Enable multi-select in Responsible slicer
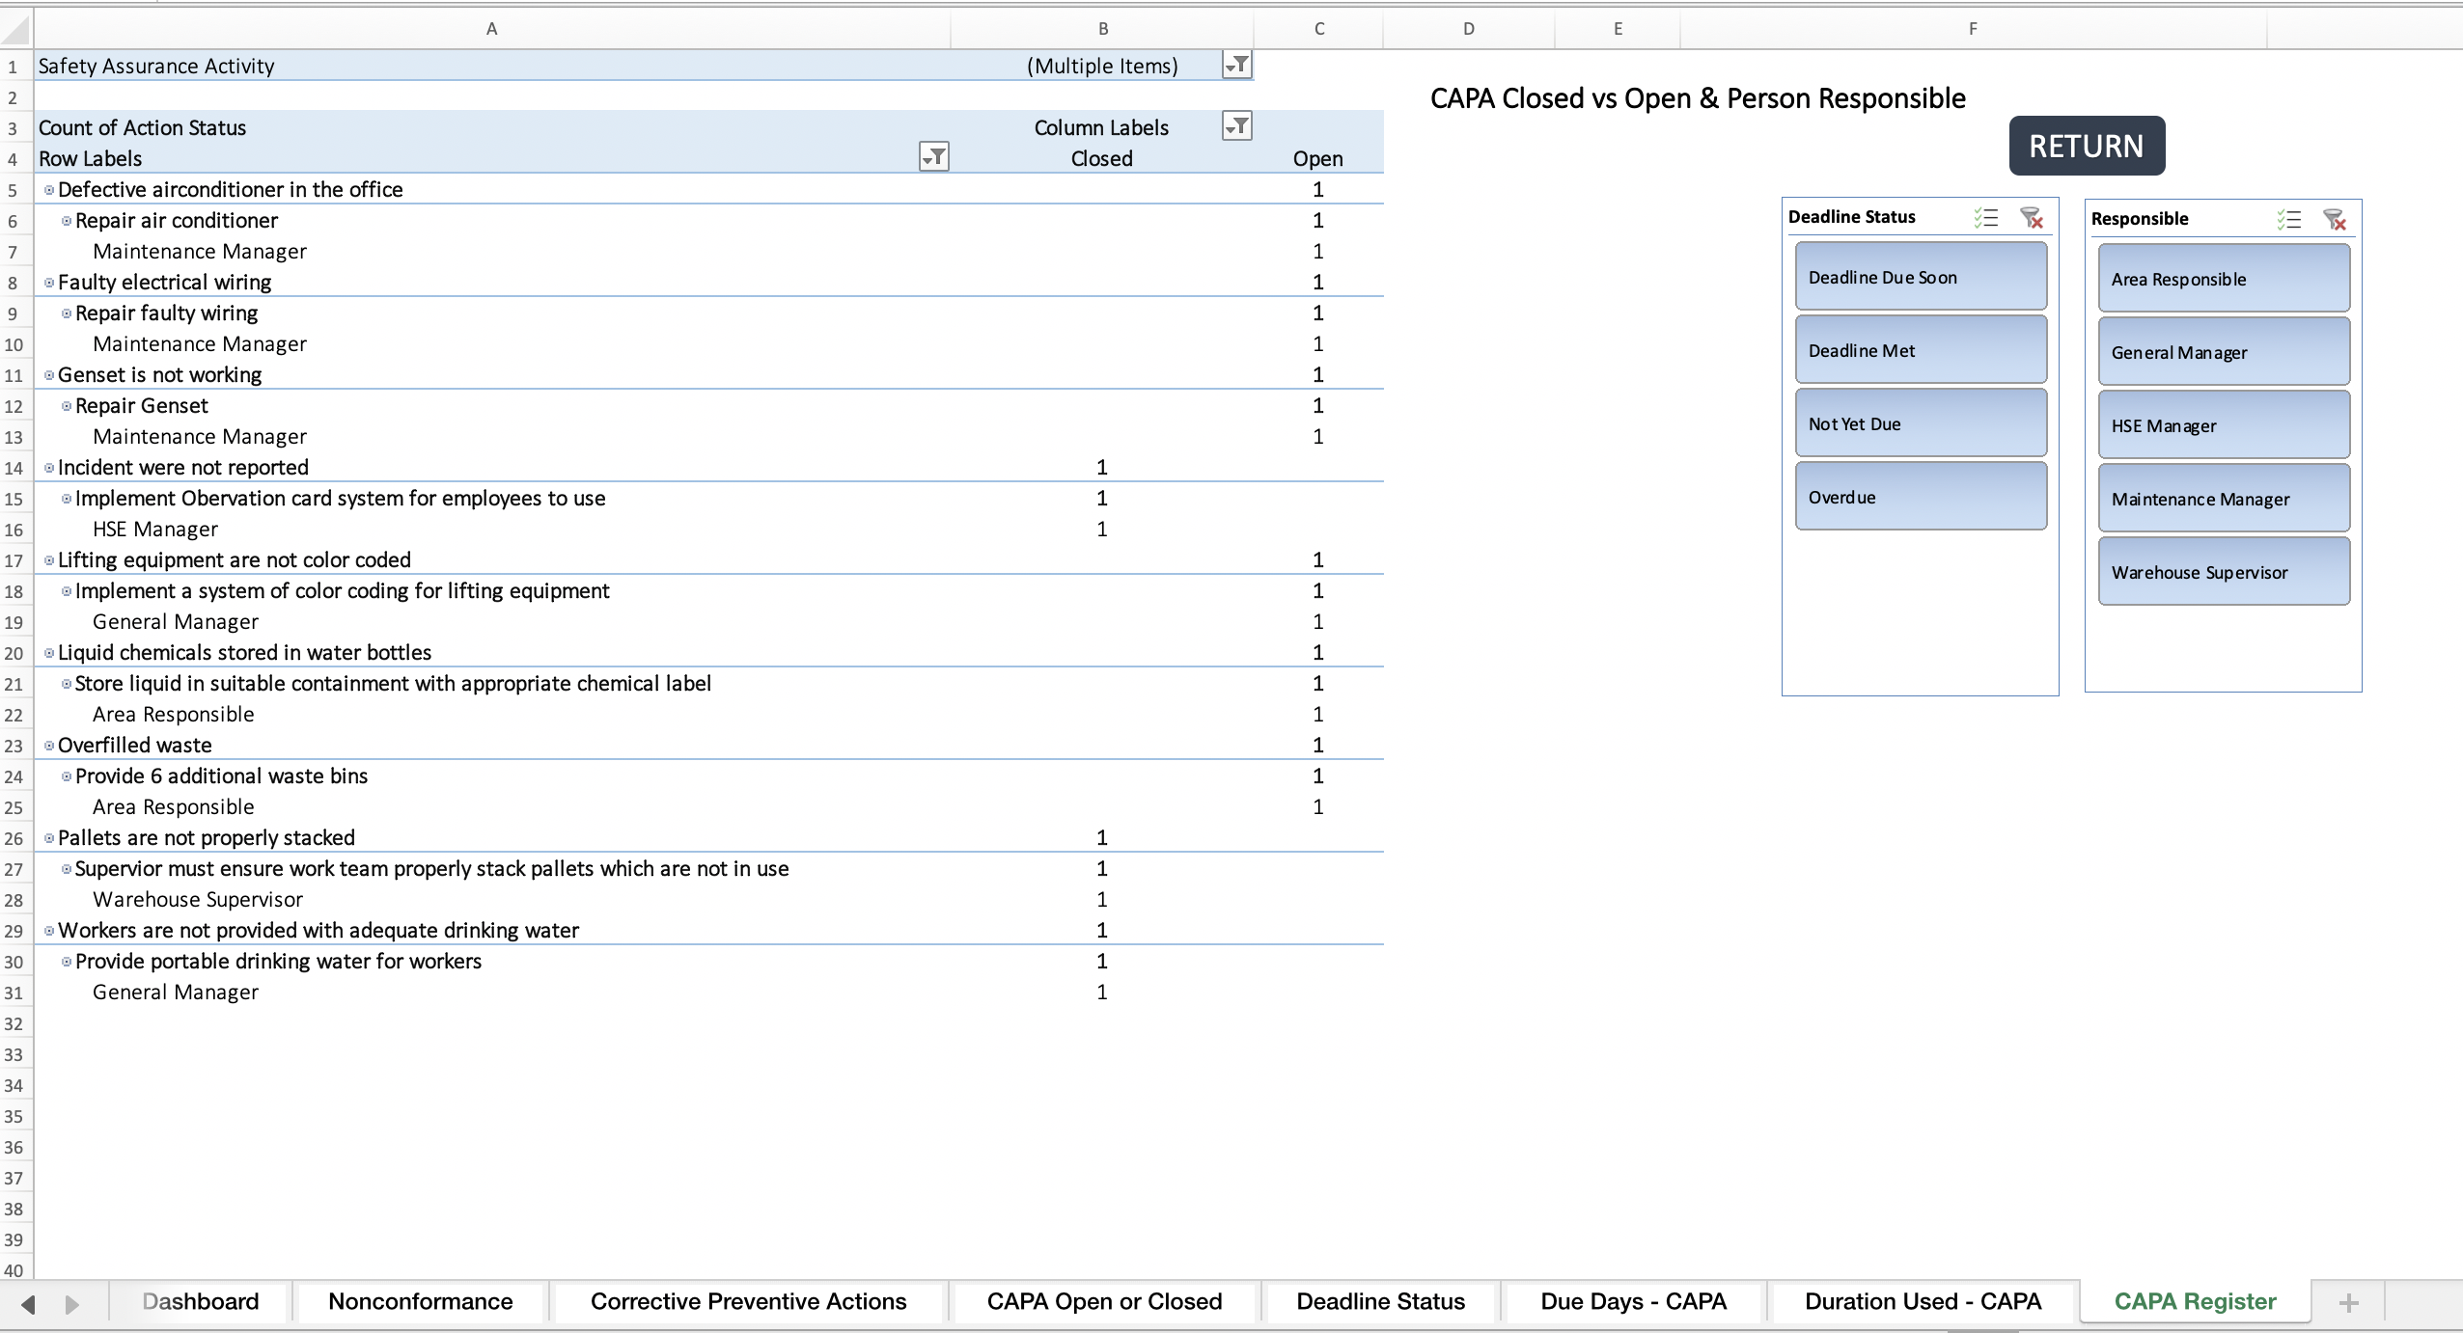 tap(2287, 220)
